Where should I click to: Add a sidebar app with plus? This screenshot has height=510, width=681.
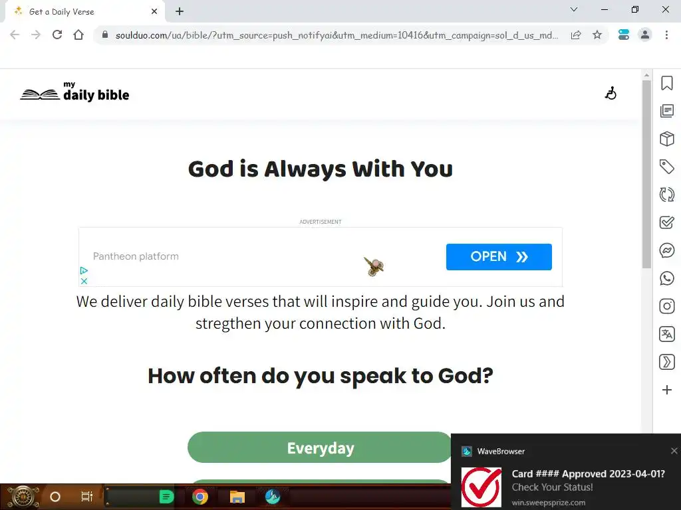[666, 390]
